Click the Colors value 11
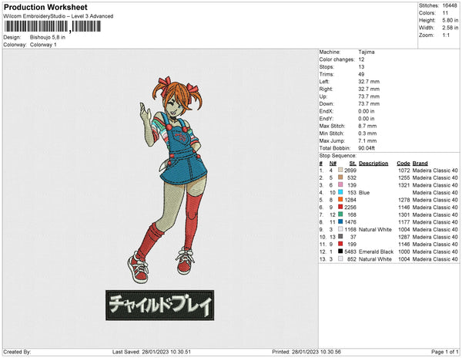This screenshot has height=358, width=462. pos(445,13)
